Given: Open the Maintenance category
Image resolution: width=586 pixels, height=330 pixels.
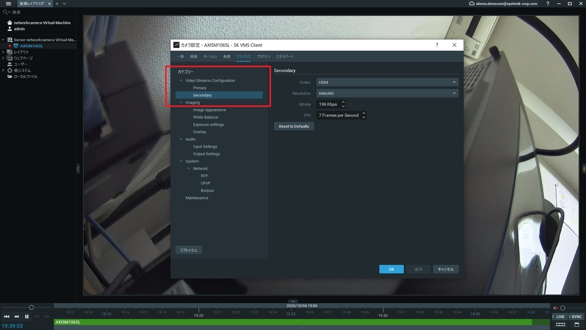Looking at the screenshot, I should click(x=197, y=198).
